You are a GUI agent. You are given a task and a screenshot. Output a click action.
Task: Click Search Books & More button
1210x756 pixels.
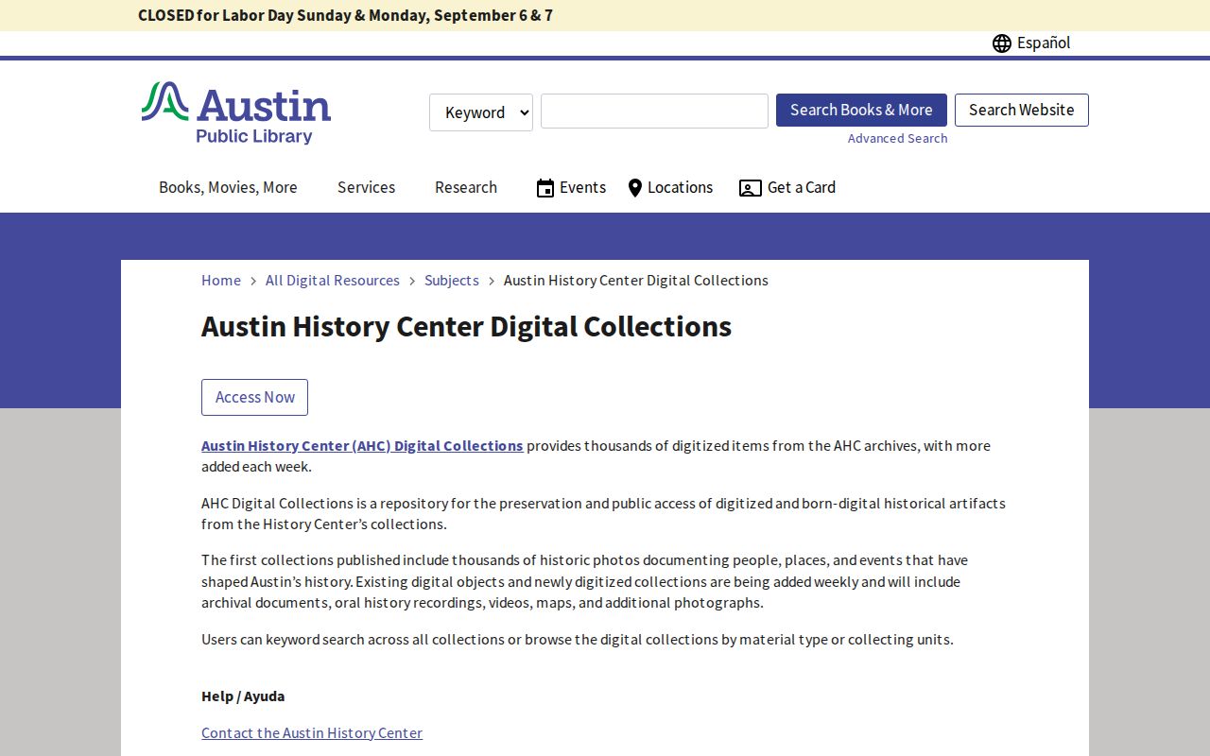click(x=861, y=110)
